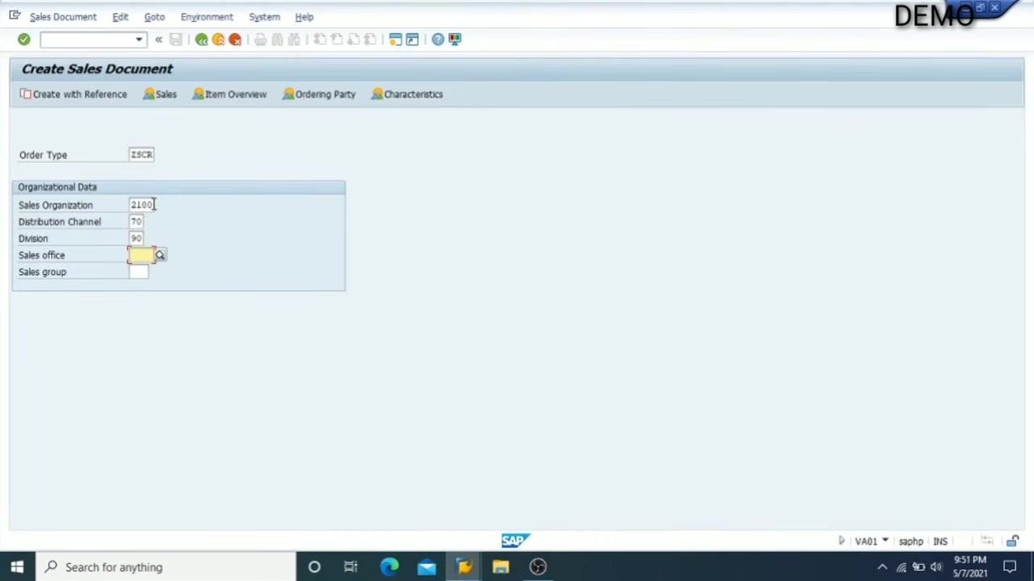This screenshot has width=1034, height=581.
Task: Click the Ordering Party button
Action: click(x=319, y=94)
